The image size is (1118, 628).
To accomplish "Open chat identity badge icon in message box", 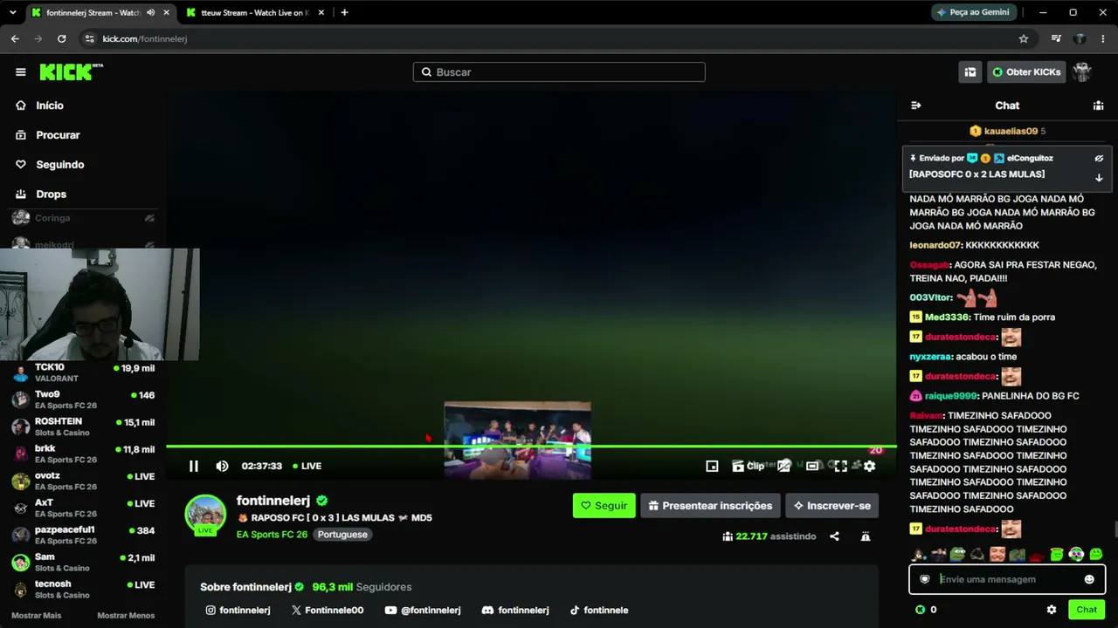I will 925,579.
